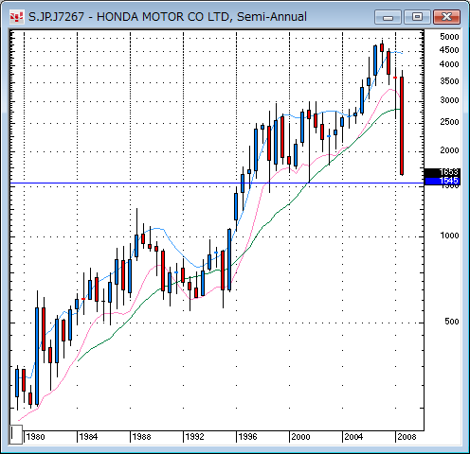Minimize the Honda Motor chart window
This screenshot has height=454, width=470.
click(x=388, y=17)
